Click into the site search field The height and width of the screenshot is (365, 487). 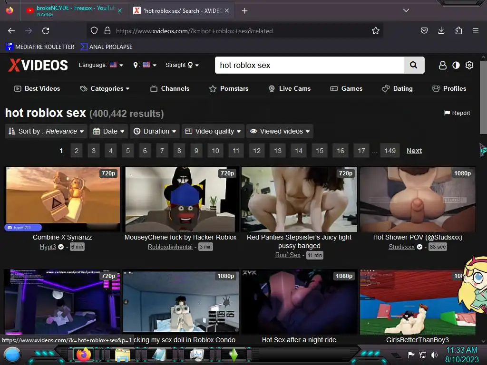(309, 65)
